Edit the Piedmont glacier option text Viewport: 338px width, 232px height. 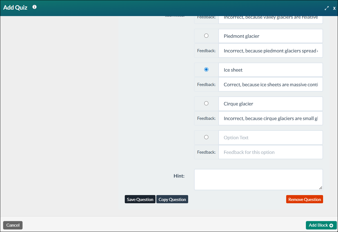pyautogui.click(x=270, y=36)
